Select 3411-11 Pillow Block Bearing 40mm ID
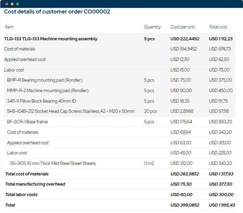 click(42, 101)
